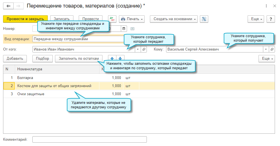This screenshot has height=146, width=280.
Task: Open the top Еще menu
Action: (x=256, y=19)
